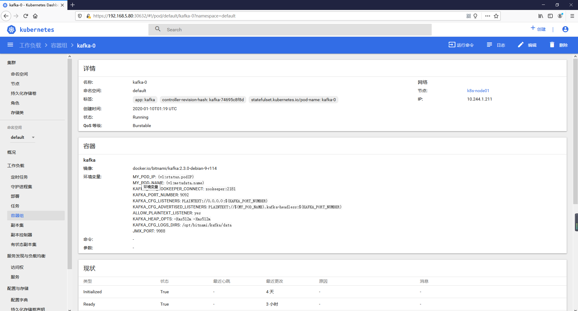This screenshot has height=311, width=578.
Task: Open a new browser tab
Action: tap(73, 5)
